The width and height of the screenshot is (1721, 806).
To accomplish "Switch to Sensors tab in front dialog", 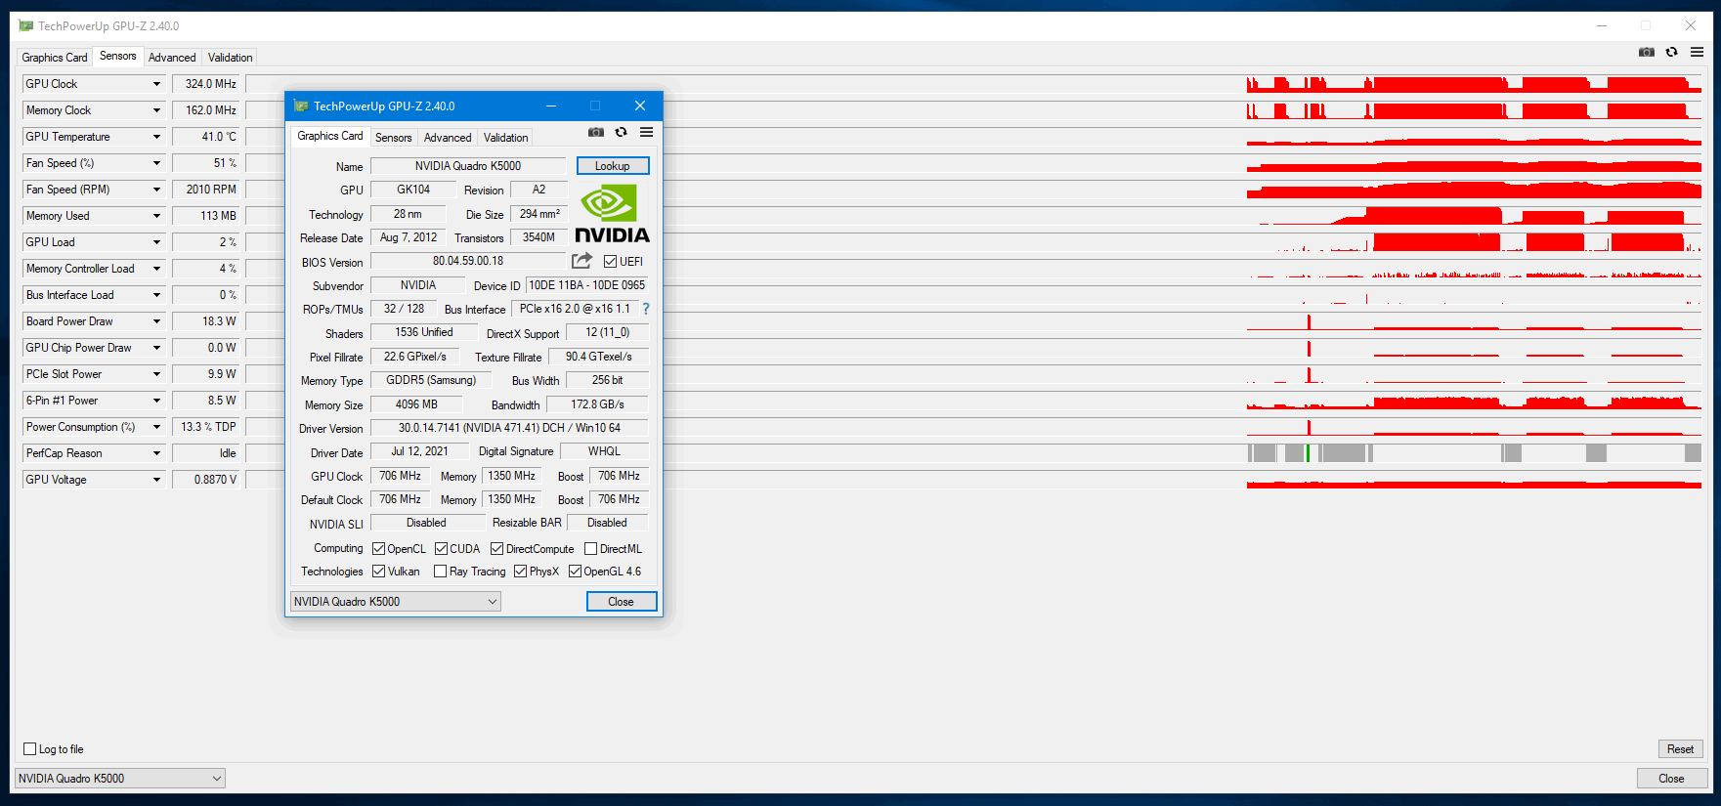I will 394,138.
